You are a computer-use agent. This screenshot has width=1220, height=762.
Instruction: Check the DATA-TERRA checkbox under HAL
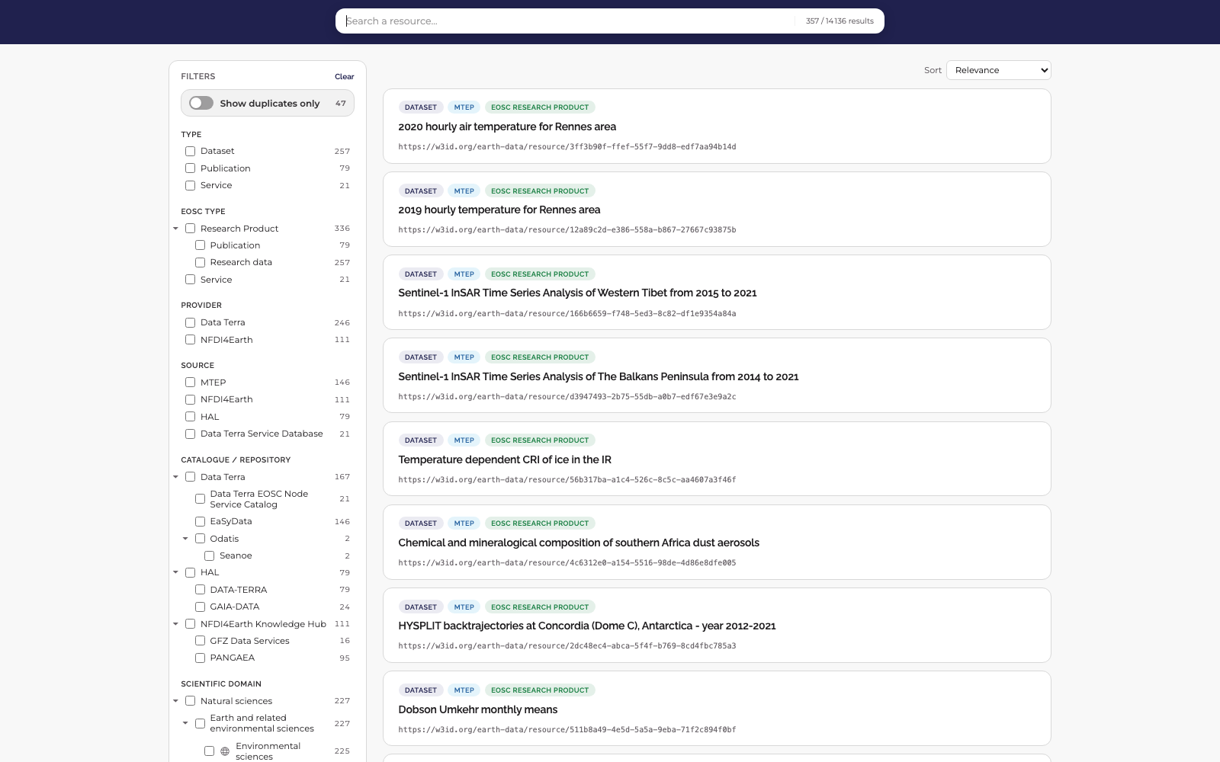click(x=200, y=590)
